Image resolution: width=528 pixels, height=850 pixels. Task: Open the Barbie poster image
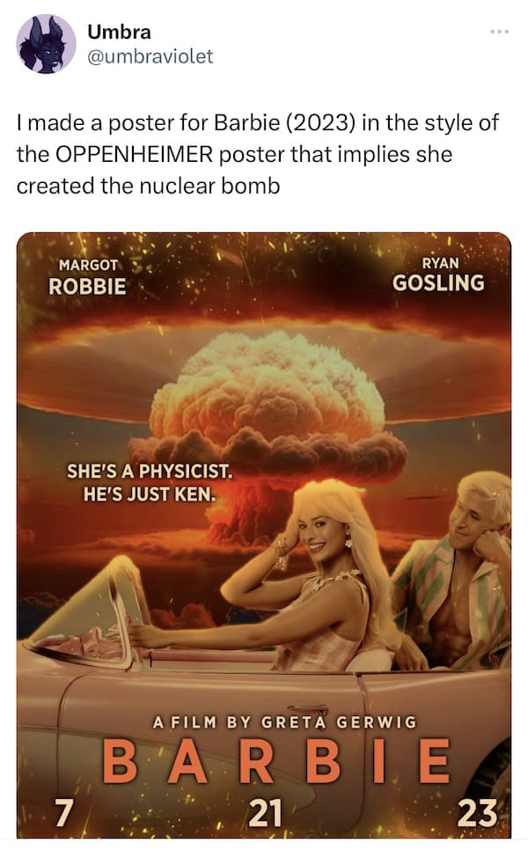[264, 536]
